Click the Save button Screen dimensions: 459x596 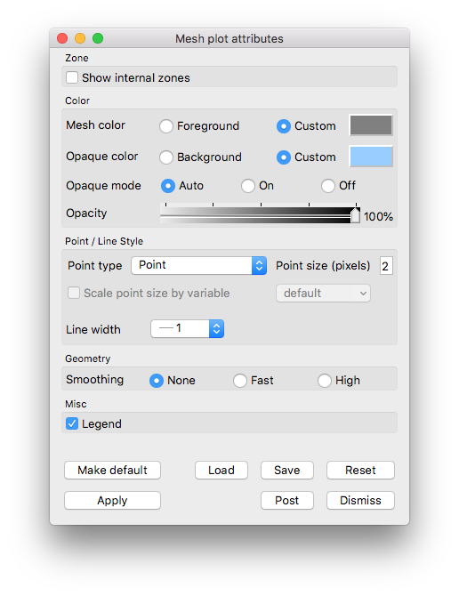(287, 471)
